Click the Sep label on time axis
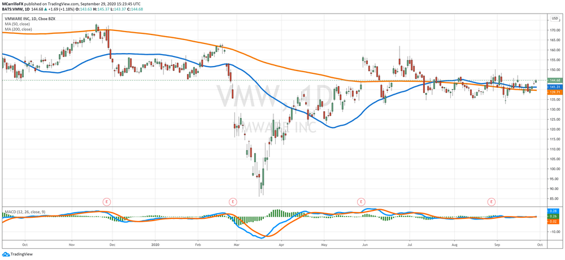The image size is (565, 260). tap(497, 245)
